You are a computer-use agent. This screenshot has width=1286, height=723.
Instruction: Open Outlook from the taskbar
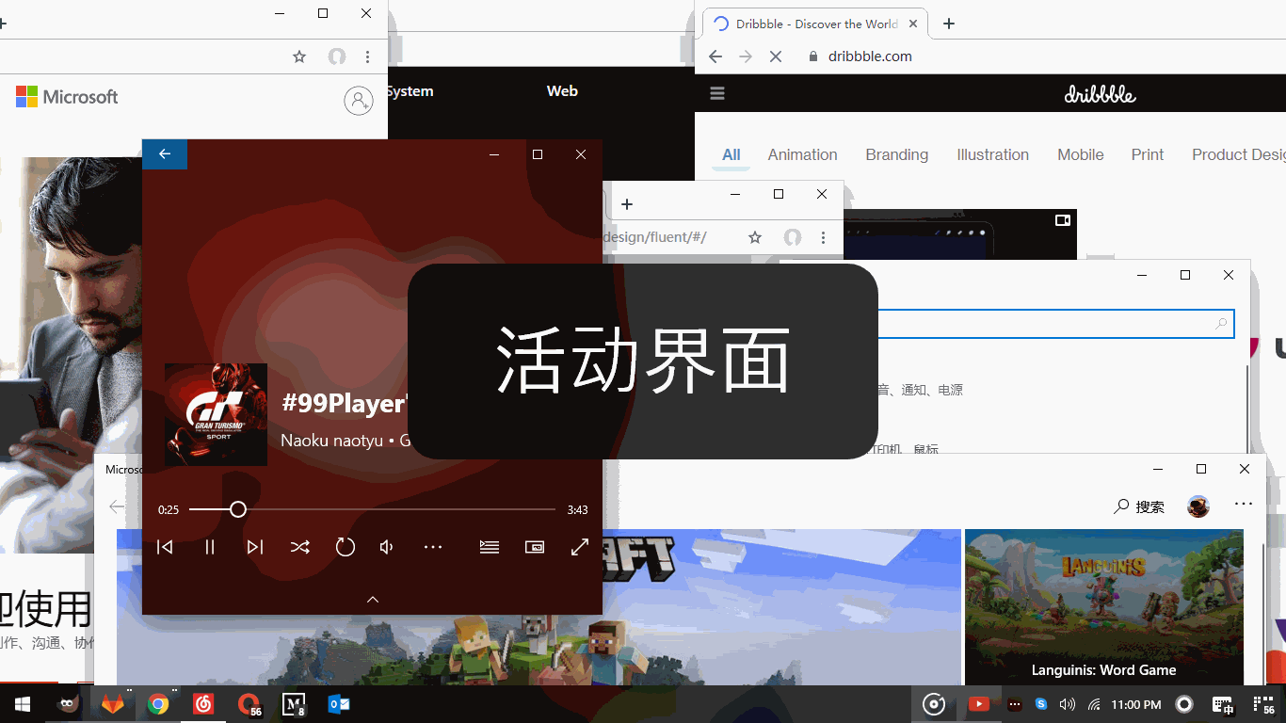[x=339, y=704]
